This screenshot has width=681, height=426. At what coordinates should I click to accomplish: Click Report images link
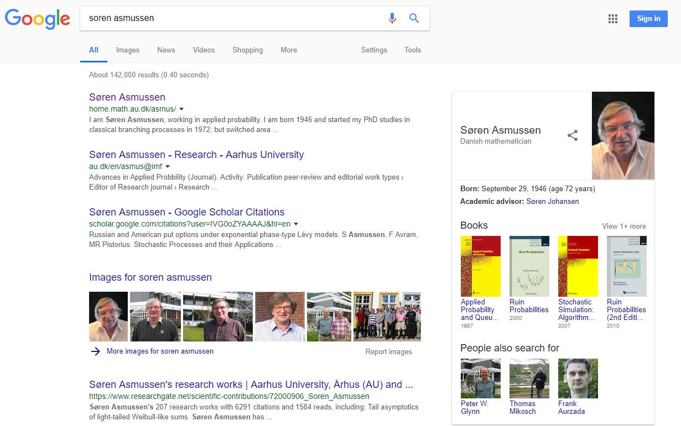pyautogui.click(x=389, y=352)
